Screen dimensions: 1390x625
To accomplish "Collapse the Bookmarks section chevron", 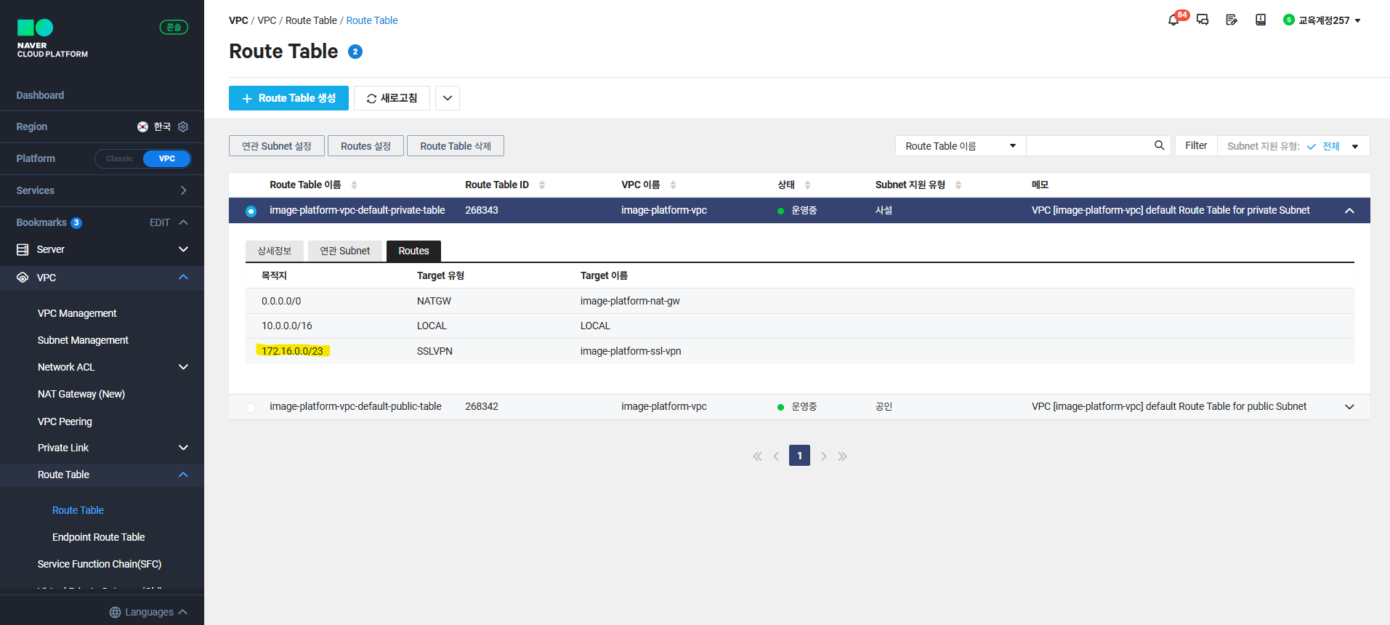I will pyautogui.click(x=183, y=222).
